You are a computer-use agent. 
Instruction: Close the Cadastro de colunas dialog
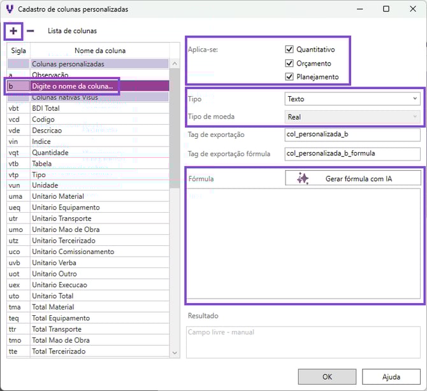412,10
